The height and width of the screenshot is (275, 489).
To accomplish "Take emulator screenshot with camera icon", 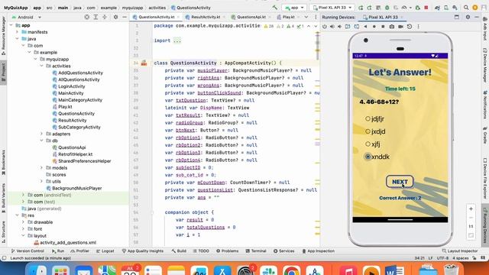I will pyautogui.click(x=392, y=27).
